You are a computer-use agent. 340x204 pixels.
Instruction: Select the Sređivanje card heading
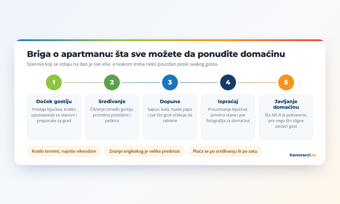click(112, 101)
